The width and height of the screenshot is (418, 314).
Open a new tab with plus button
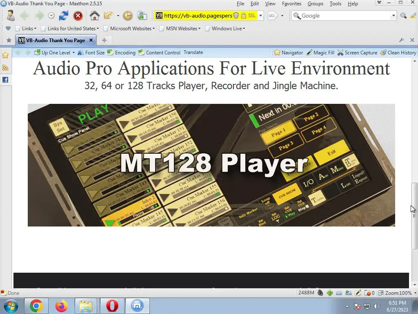104,40
